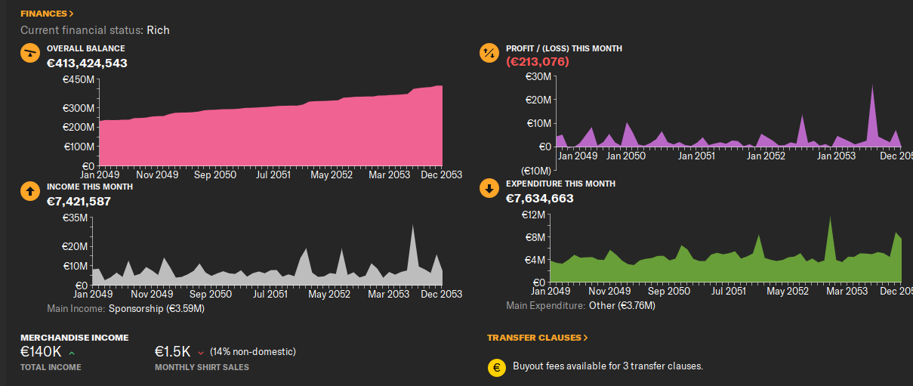
Task: Click the (€10M) label on profit chart axis
Action: [x=536, y=171]
